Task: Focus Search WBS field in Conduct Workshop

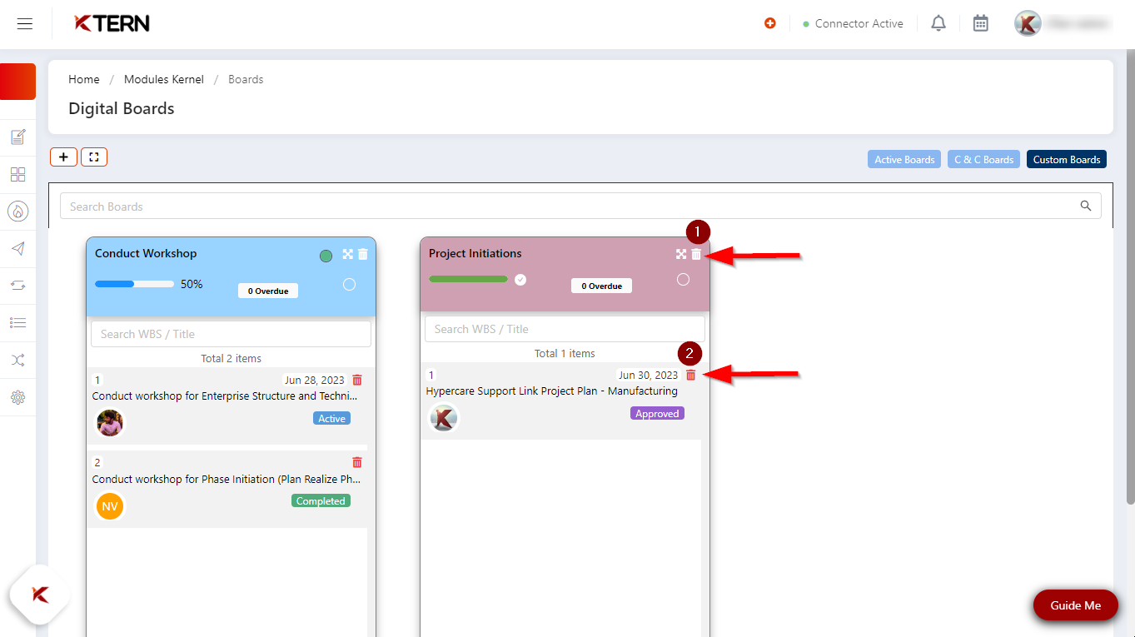Action: click(231, 334)
